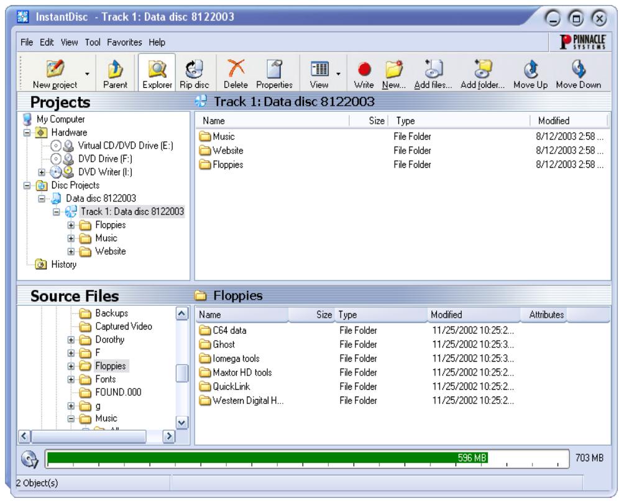This screenshot has height=501, width=619.
Task: Select Virtual CD/DVD Drive (E:)
Action: [x=125, y=145]
